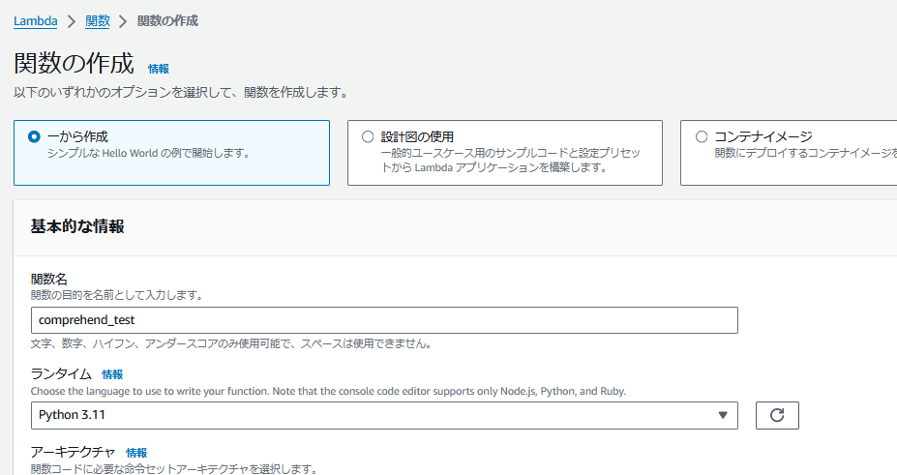Go to 関数 breadcrumb link
Viewport: 897px width, 475px height.
tap(98, 21)
